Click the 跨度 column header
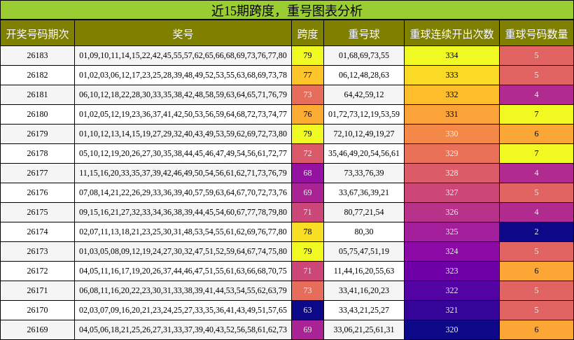This screenshot has height=340, width=574. [307, 34]
